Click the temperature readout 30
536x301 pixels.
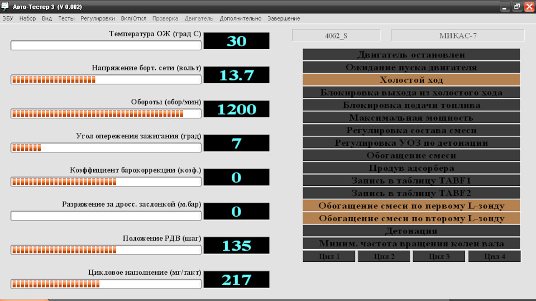(x=237, y=41)
